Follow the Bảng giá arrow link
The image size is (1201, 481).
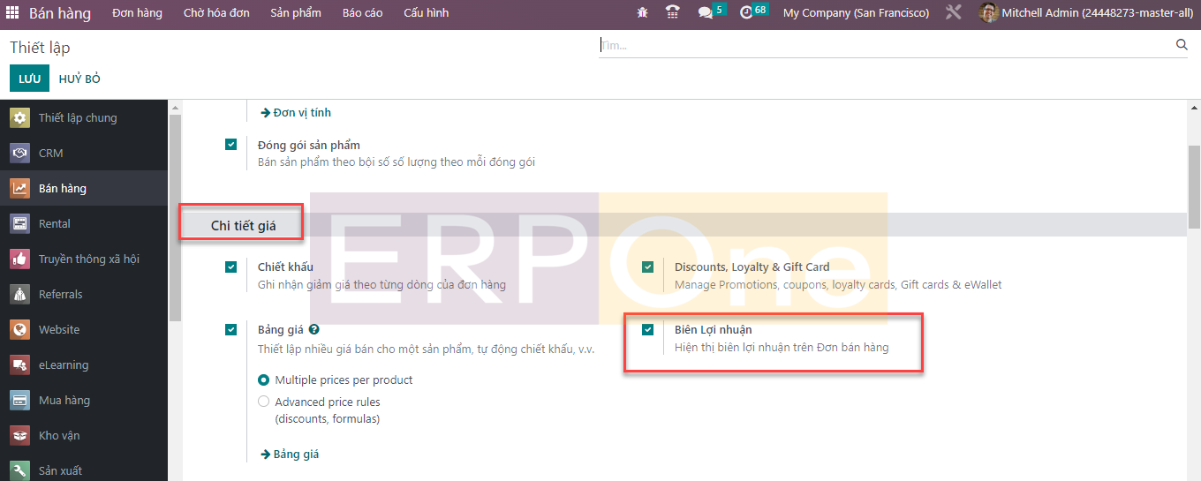pos(290,455)
